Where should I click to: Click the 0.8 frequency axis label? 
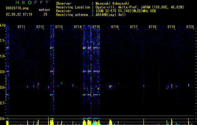click(x=3, y=87)
